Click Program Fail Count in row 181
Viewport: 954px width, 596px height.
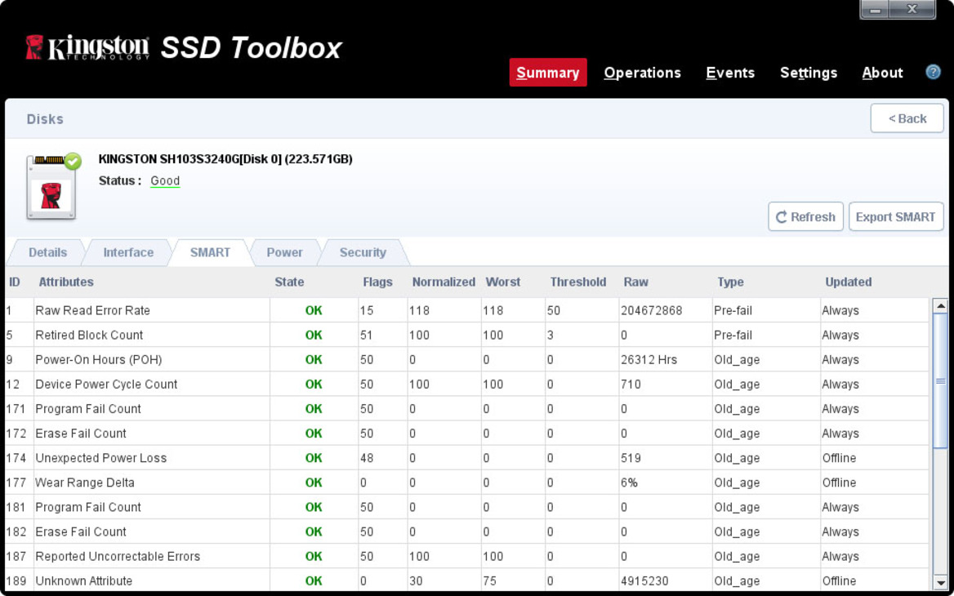pyautogui.click(x=87, y=507)
